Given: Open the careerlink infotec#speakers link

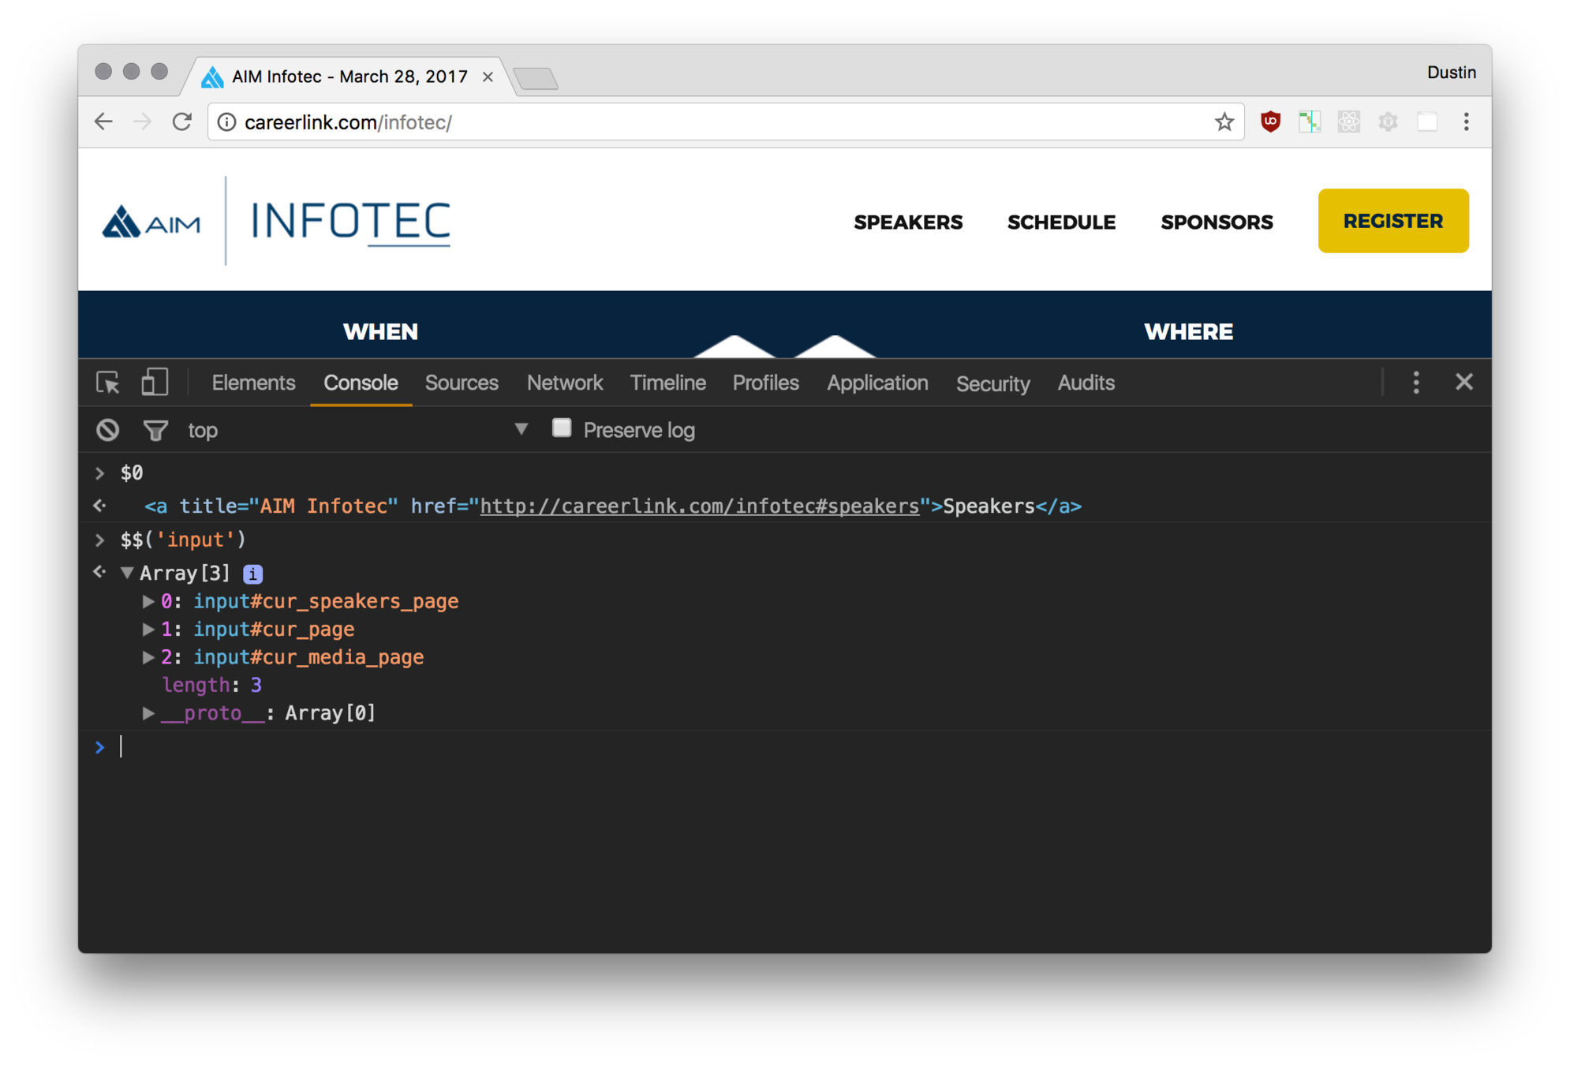Looking at the screenshot, I should pos(699,506).
